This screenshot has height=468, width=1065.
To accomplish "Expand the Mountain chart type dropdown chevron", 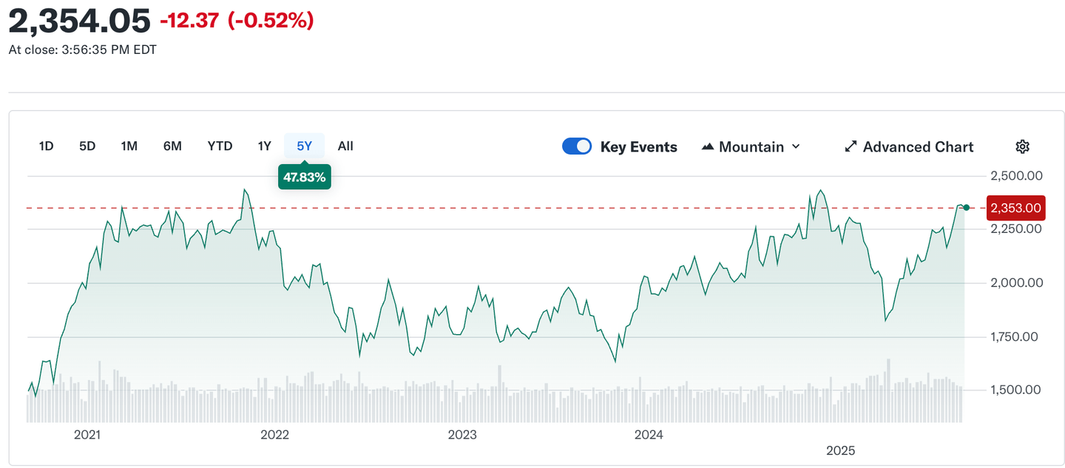I will pos(796,146).
